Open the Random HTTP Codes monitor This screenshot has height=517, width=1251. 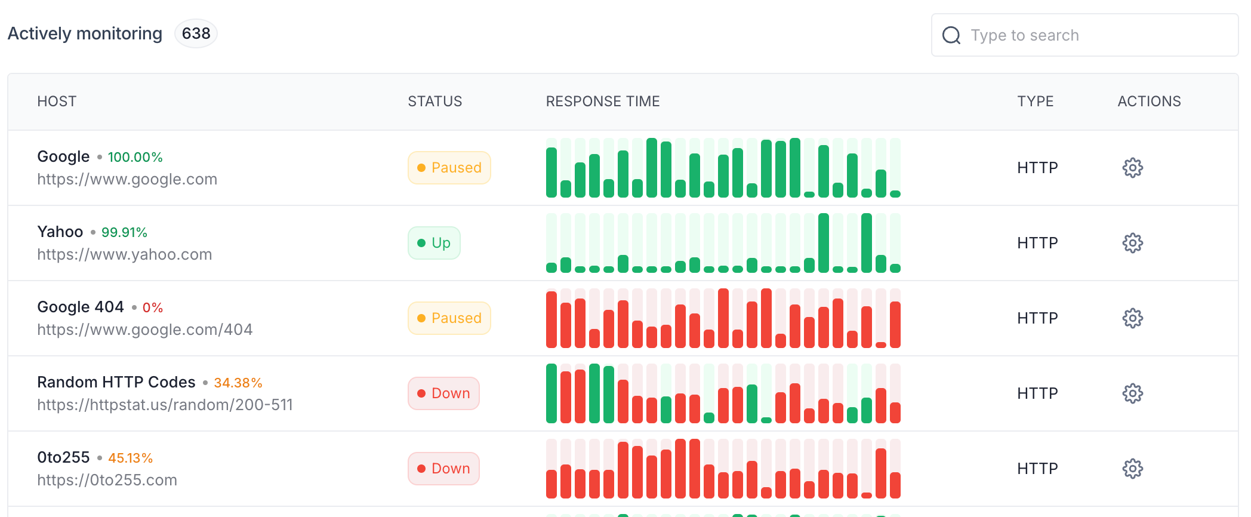tap(116, 382)
